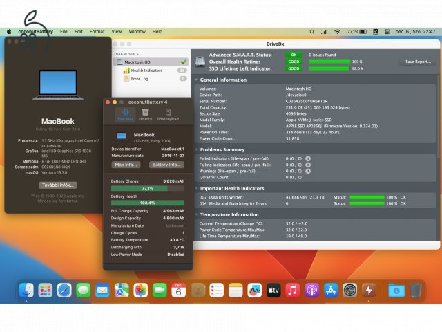
Task: Click the Overall Health Rating progress bar
Action: click(x=329, y=62)
